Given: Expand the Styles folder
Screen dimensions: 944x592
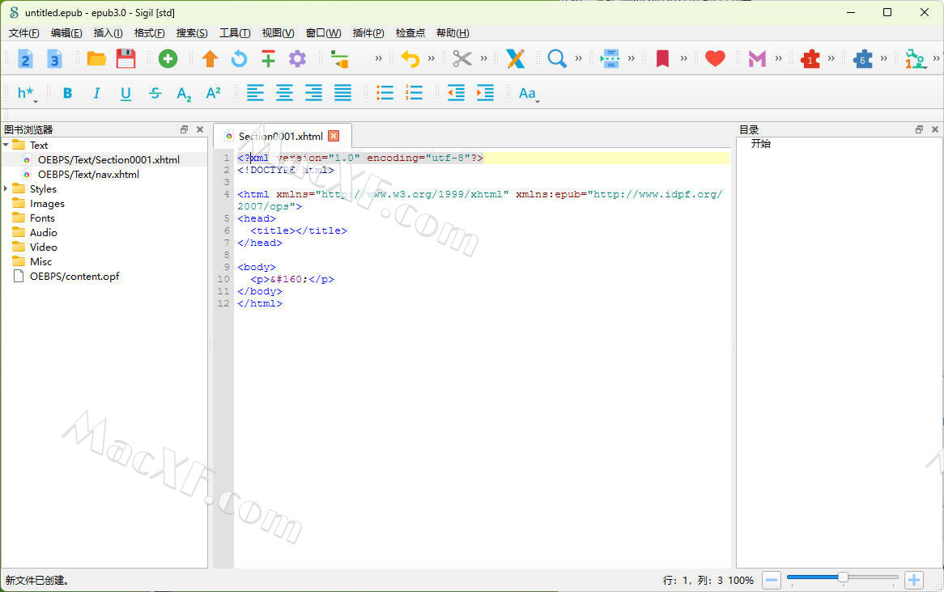Looking at the screenshot, I should (x=6, y=189).
